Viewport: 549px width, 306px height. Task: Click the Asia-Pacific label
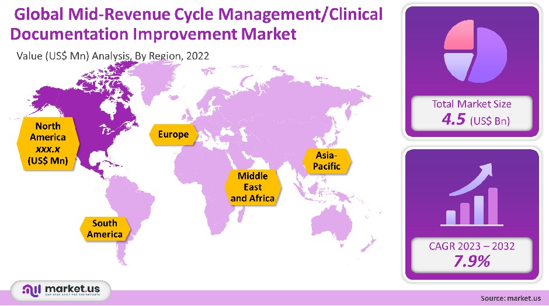(327, 161)
